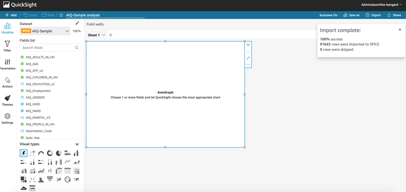
Task: Click the Add button in toolbar
Action: [11, 15]
